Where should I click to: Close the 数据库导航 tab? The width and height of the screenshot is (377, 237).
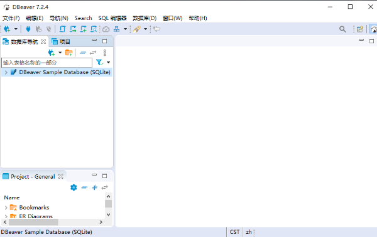click(x=43, y=41)
